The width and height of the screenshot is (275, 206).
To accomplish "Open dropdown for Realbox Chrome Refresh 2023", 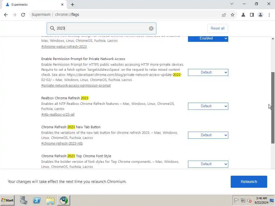I will [x=208, y=106].
